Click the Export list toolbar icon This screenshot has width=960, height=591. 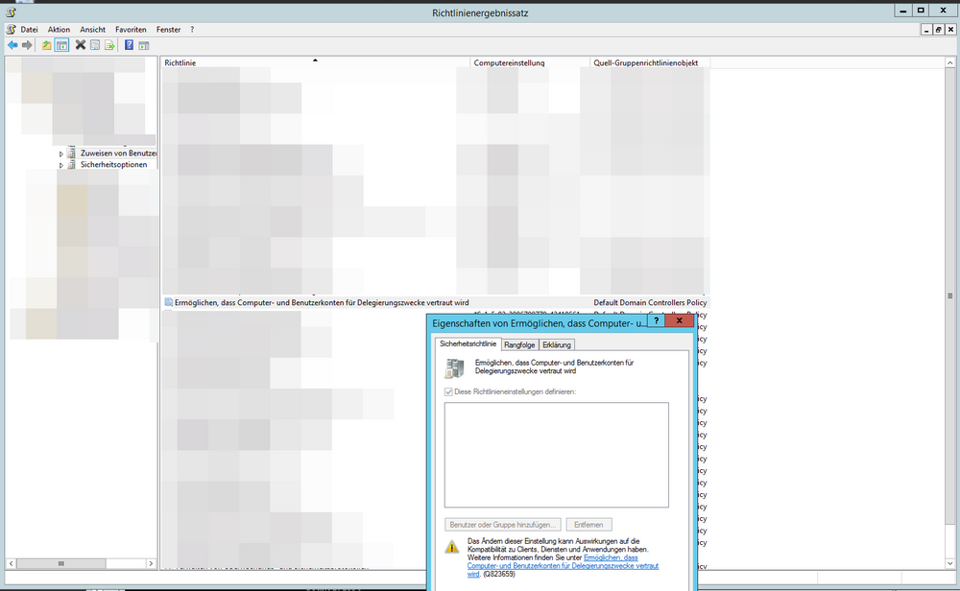click(x=109, y=45)
